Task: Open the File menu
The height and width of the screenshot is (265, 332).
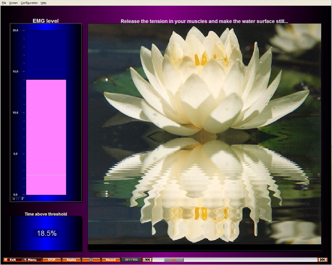Action: pos(4,3)
